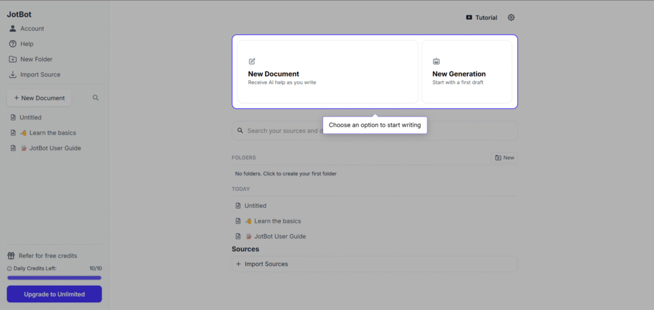654x310 pixels.
Task: Click the search sources input field
Action: click(281, 131)
